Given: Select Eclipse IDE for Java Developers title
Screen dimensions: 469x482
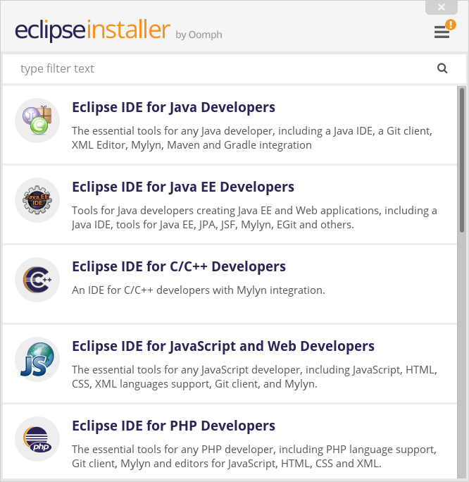Looking at the screenshot, I should tap(173, 107).
